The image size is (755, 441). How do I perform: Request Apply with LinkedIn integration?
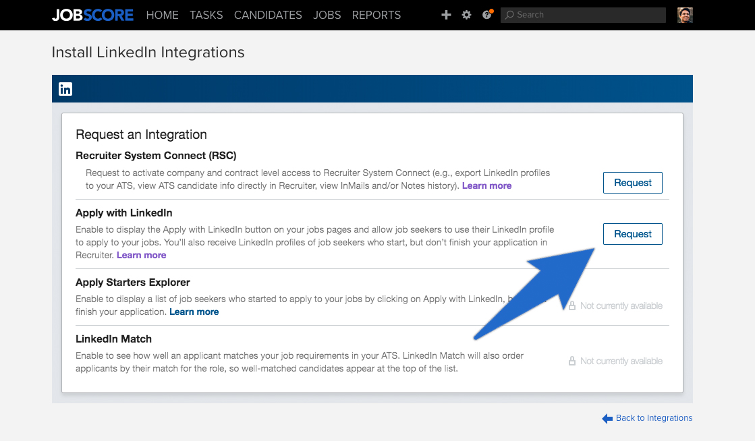[x=633, y=234]
